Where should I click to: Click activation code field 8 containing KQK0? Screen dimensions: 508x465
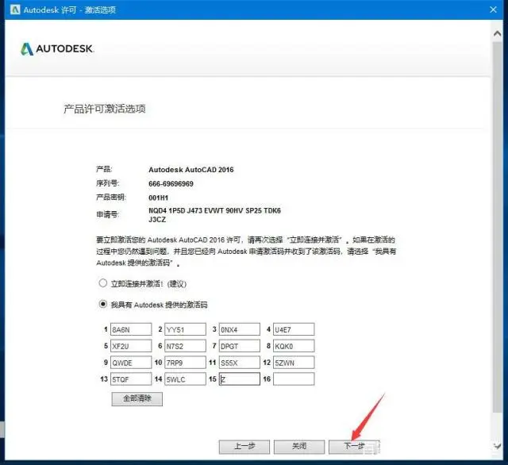pyautogui.click(x=294, y=346)
